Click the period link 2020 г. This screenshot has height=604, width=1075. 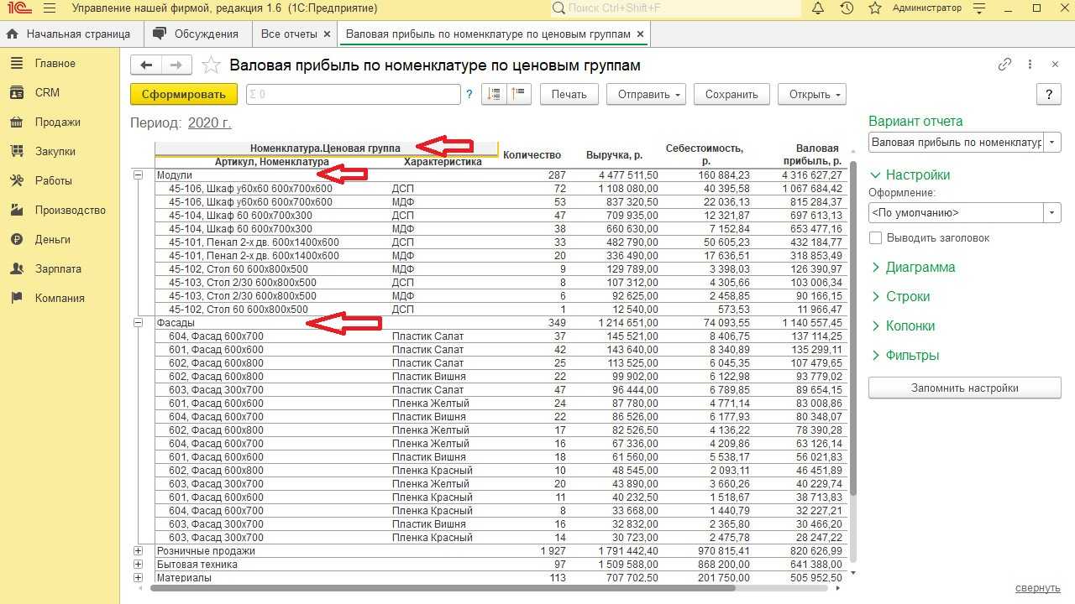[x=209, y=122]
